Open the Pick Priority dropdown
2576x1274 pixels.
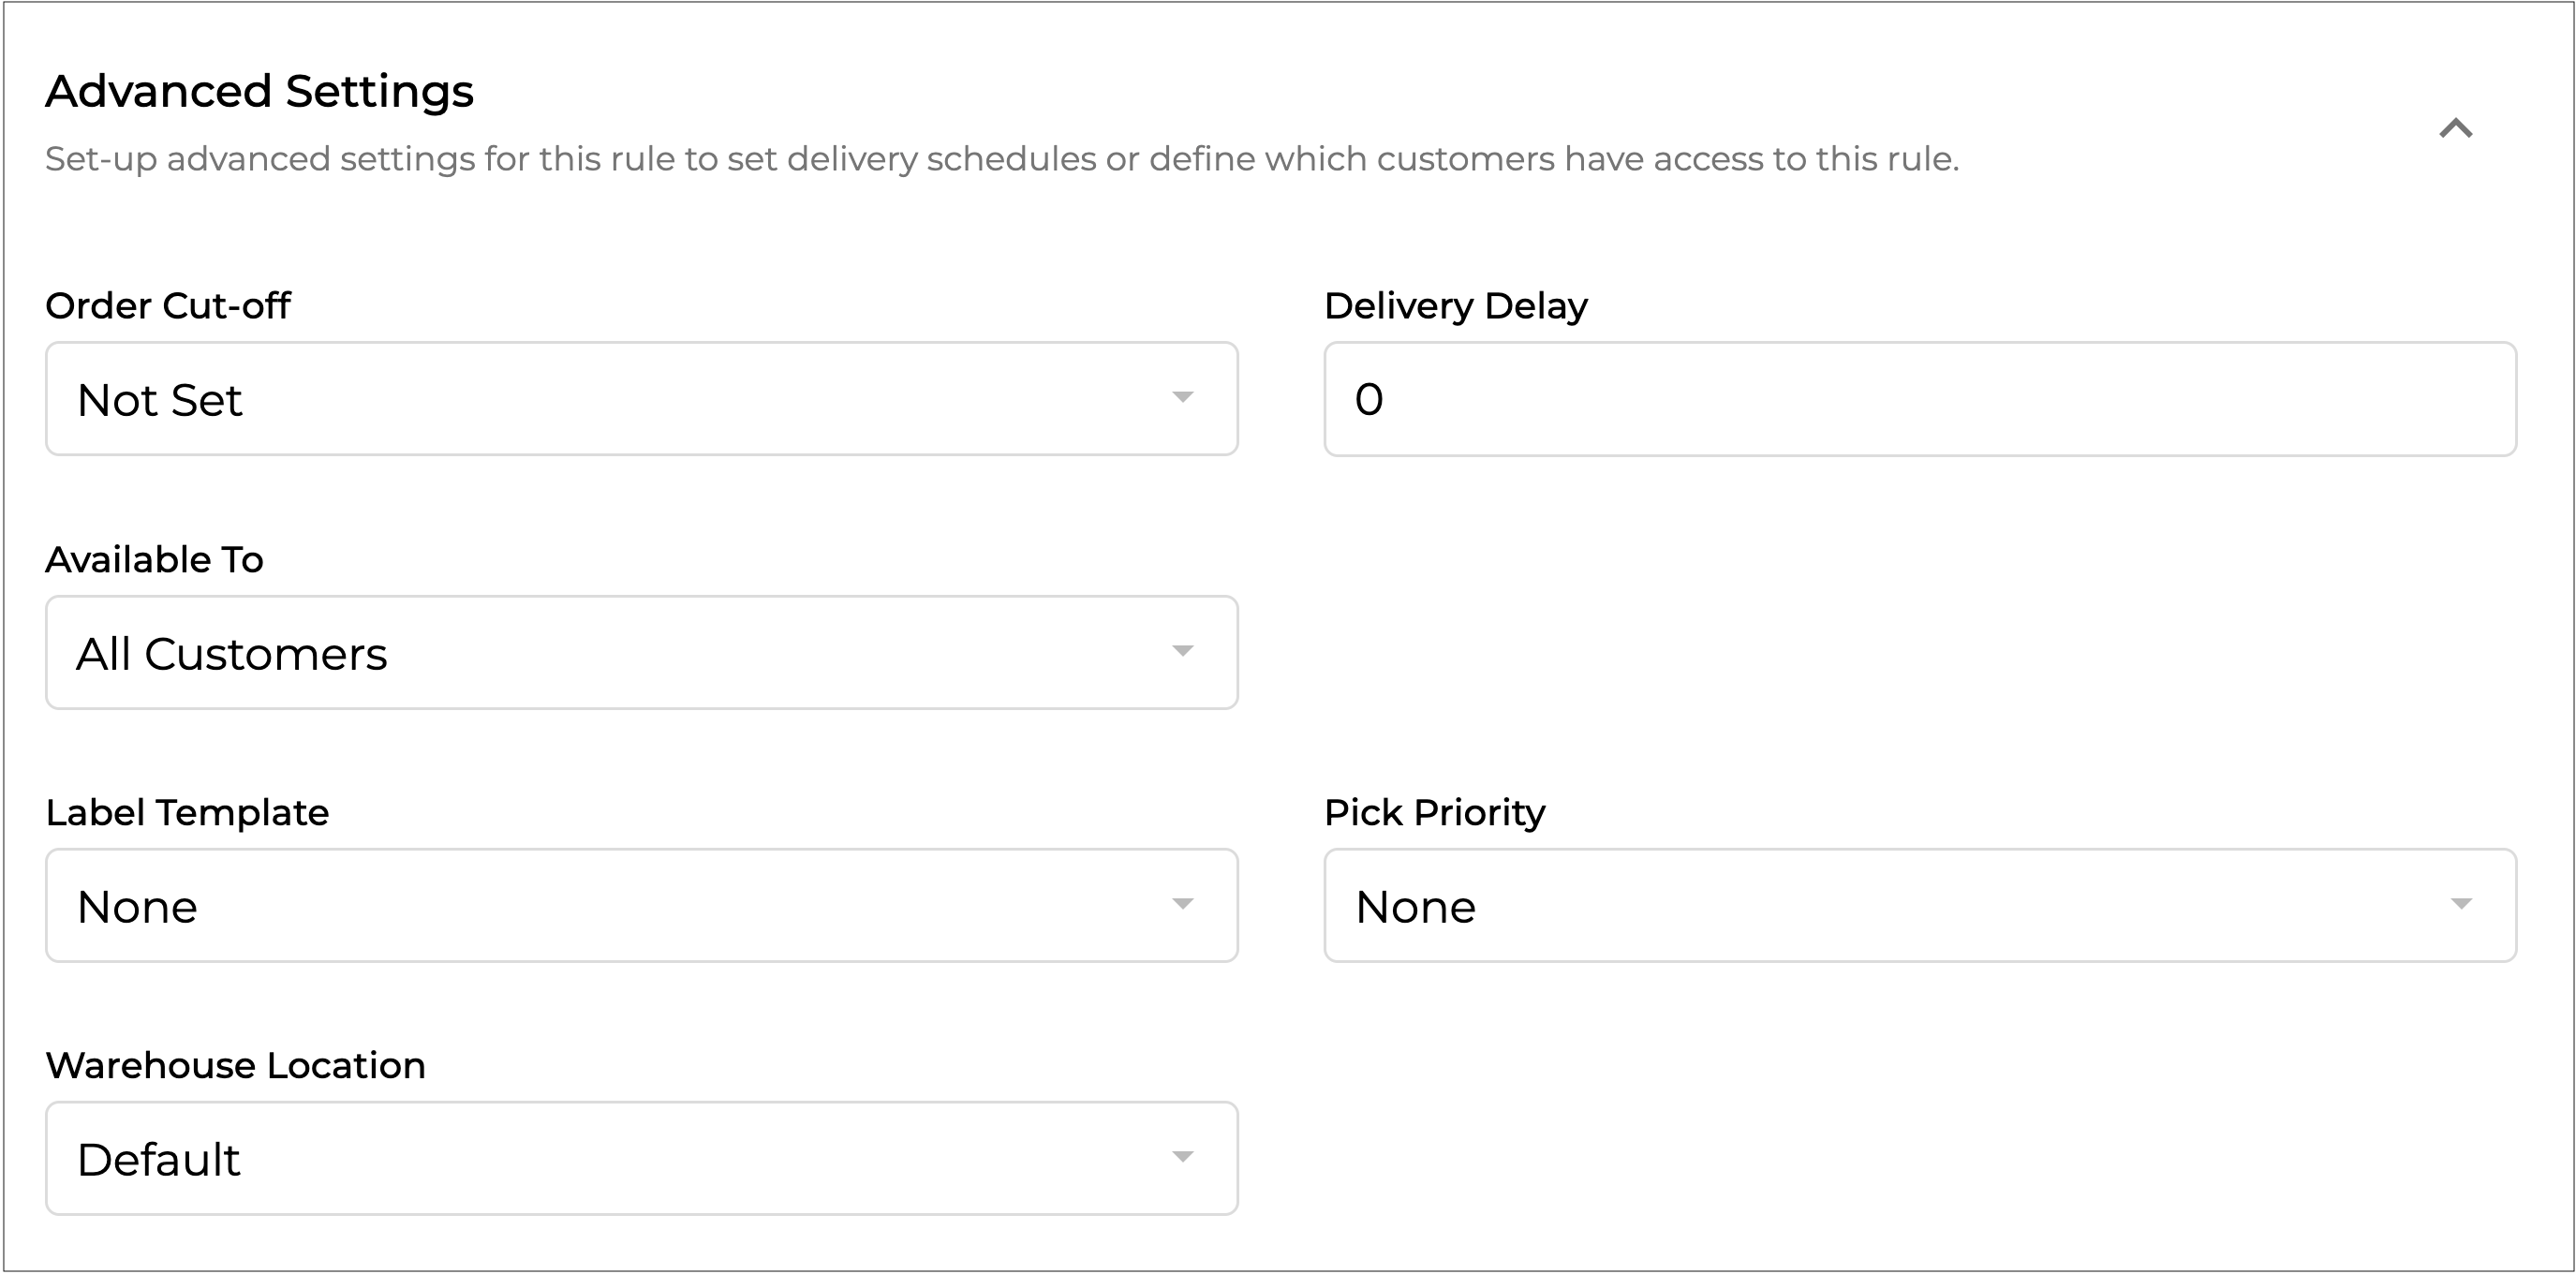1919,906
